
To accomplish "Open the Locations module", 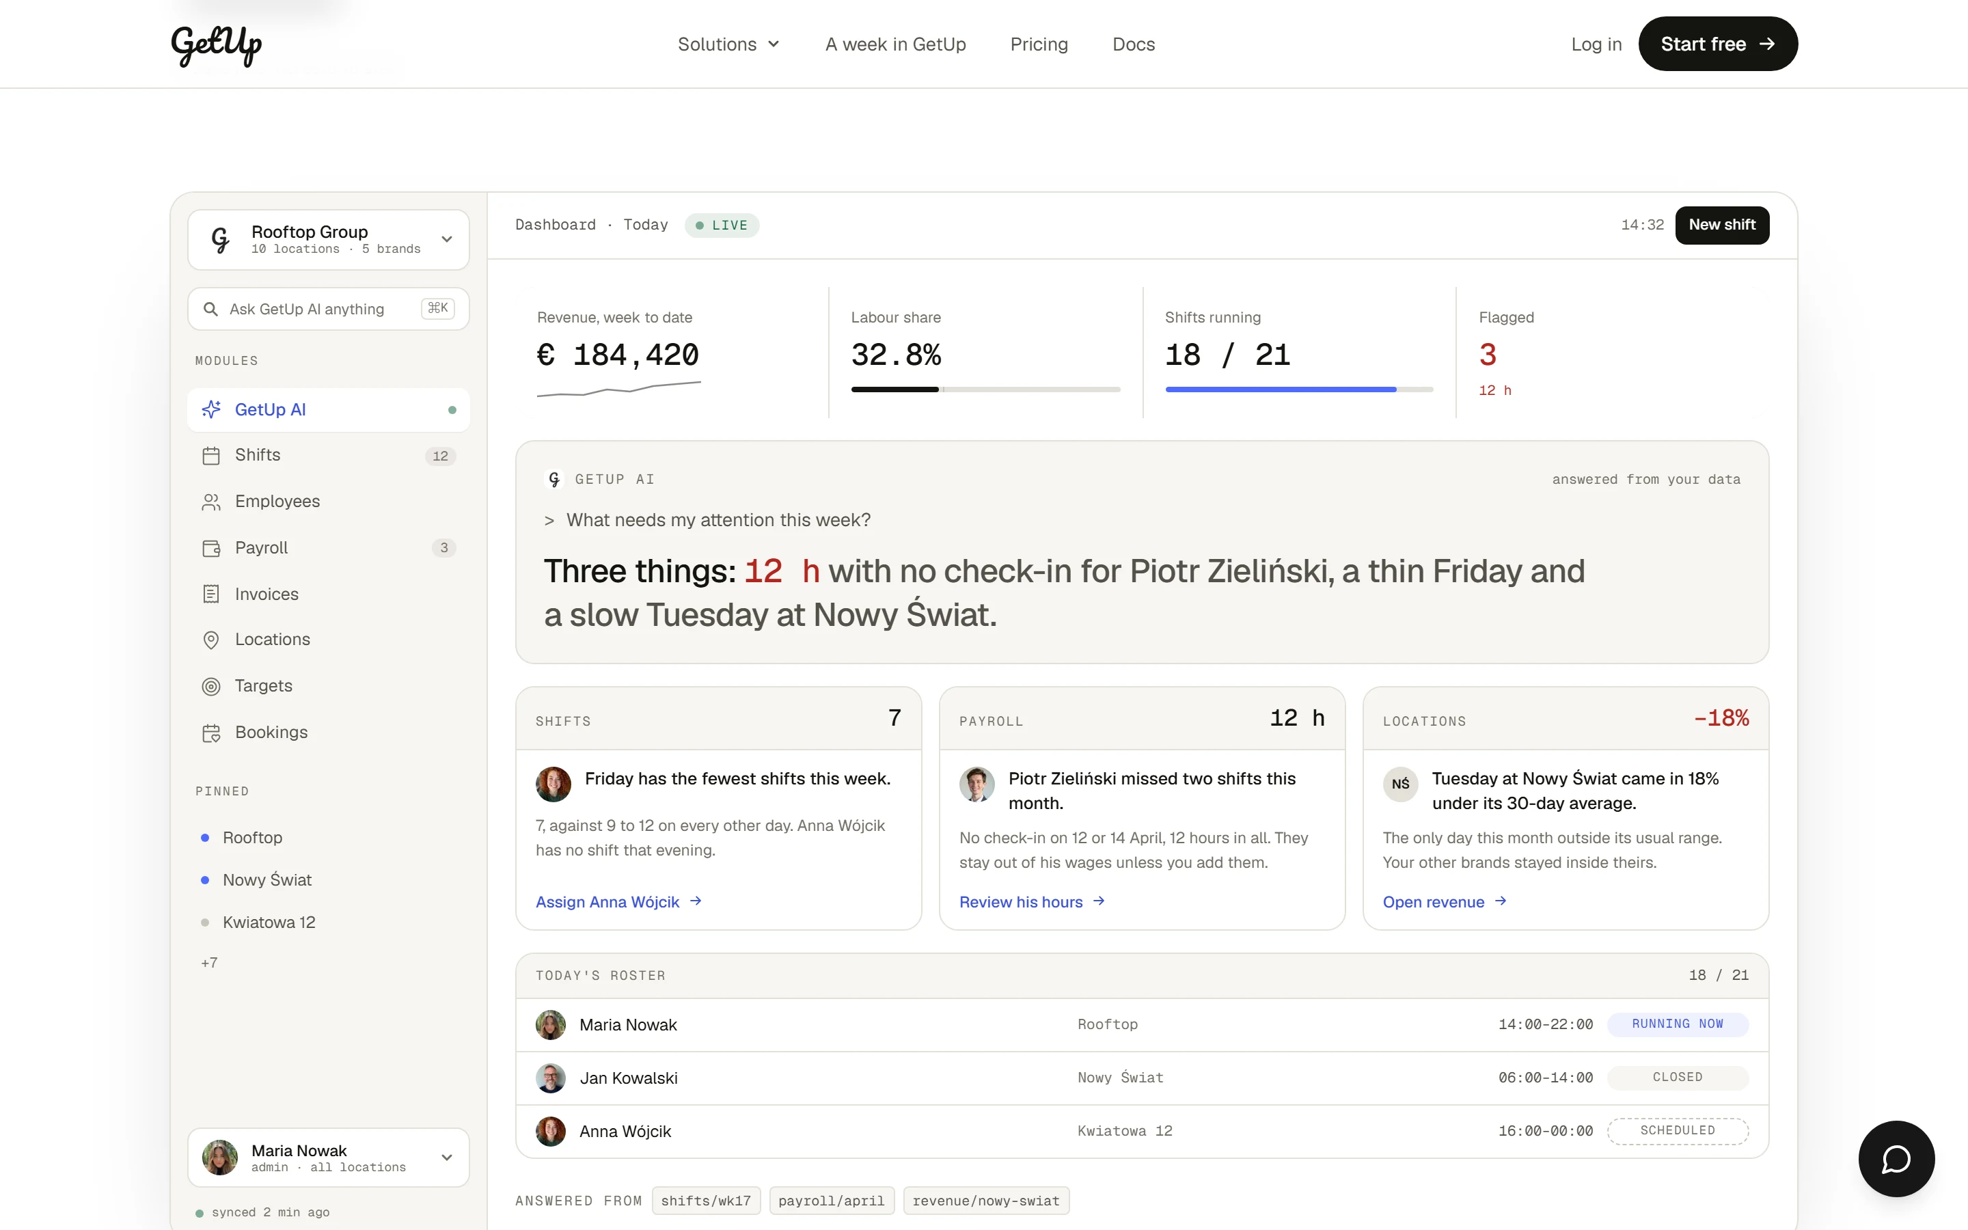I will point(329,640).
